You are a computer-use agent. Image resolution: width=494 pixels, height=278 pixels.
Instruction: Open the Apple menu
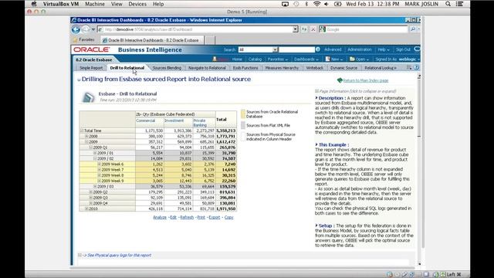34,4
